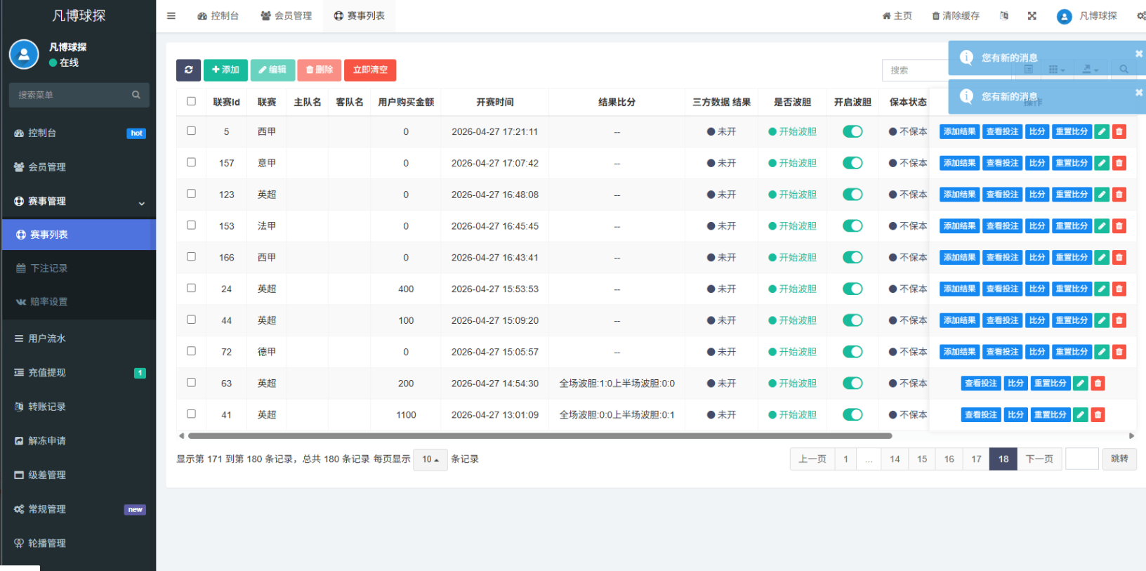
Task: Click green edit pencil for league Id 72
Action: tap(1102, 352)
